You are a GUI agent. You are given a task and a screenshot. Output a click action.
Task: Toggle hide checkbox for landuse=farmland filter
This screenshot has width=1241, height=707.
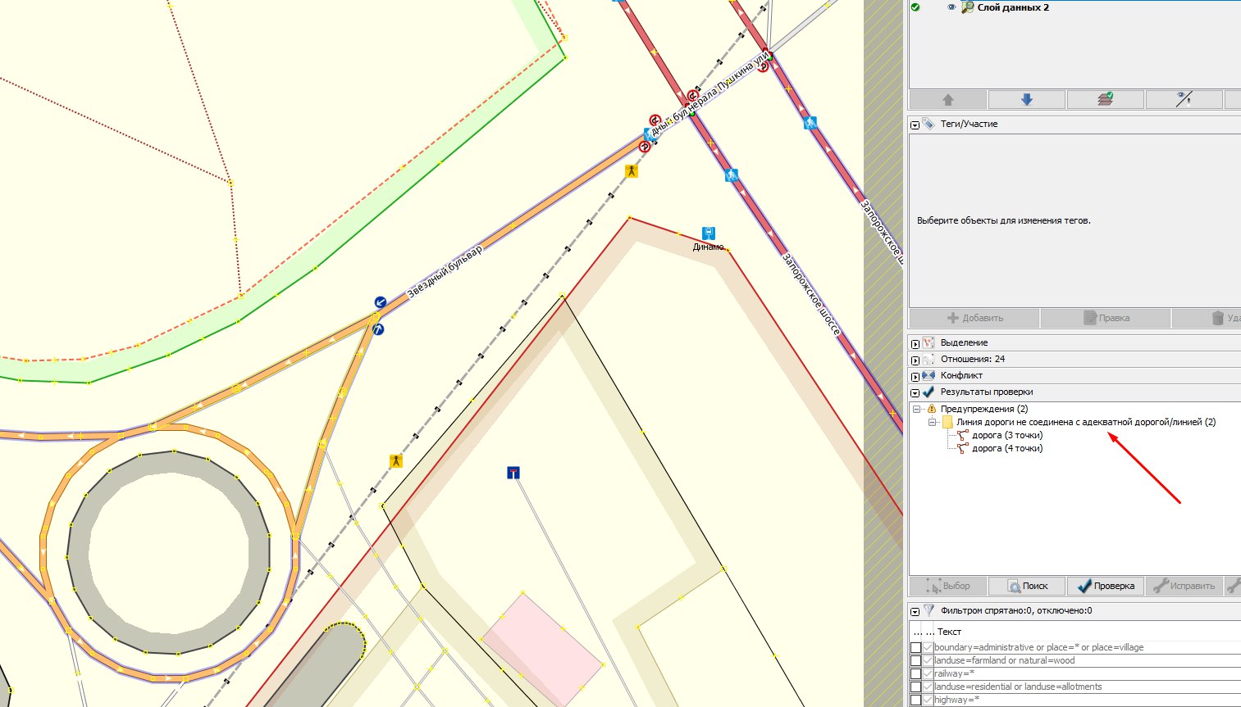pyautogui.click(x=928, y=660)
